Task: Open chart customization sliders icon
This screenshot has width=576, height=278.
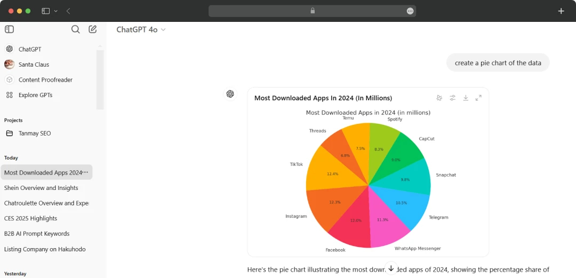Action: [x=453, y=98]
